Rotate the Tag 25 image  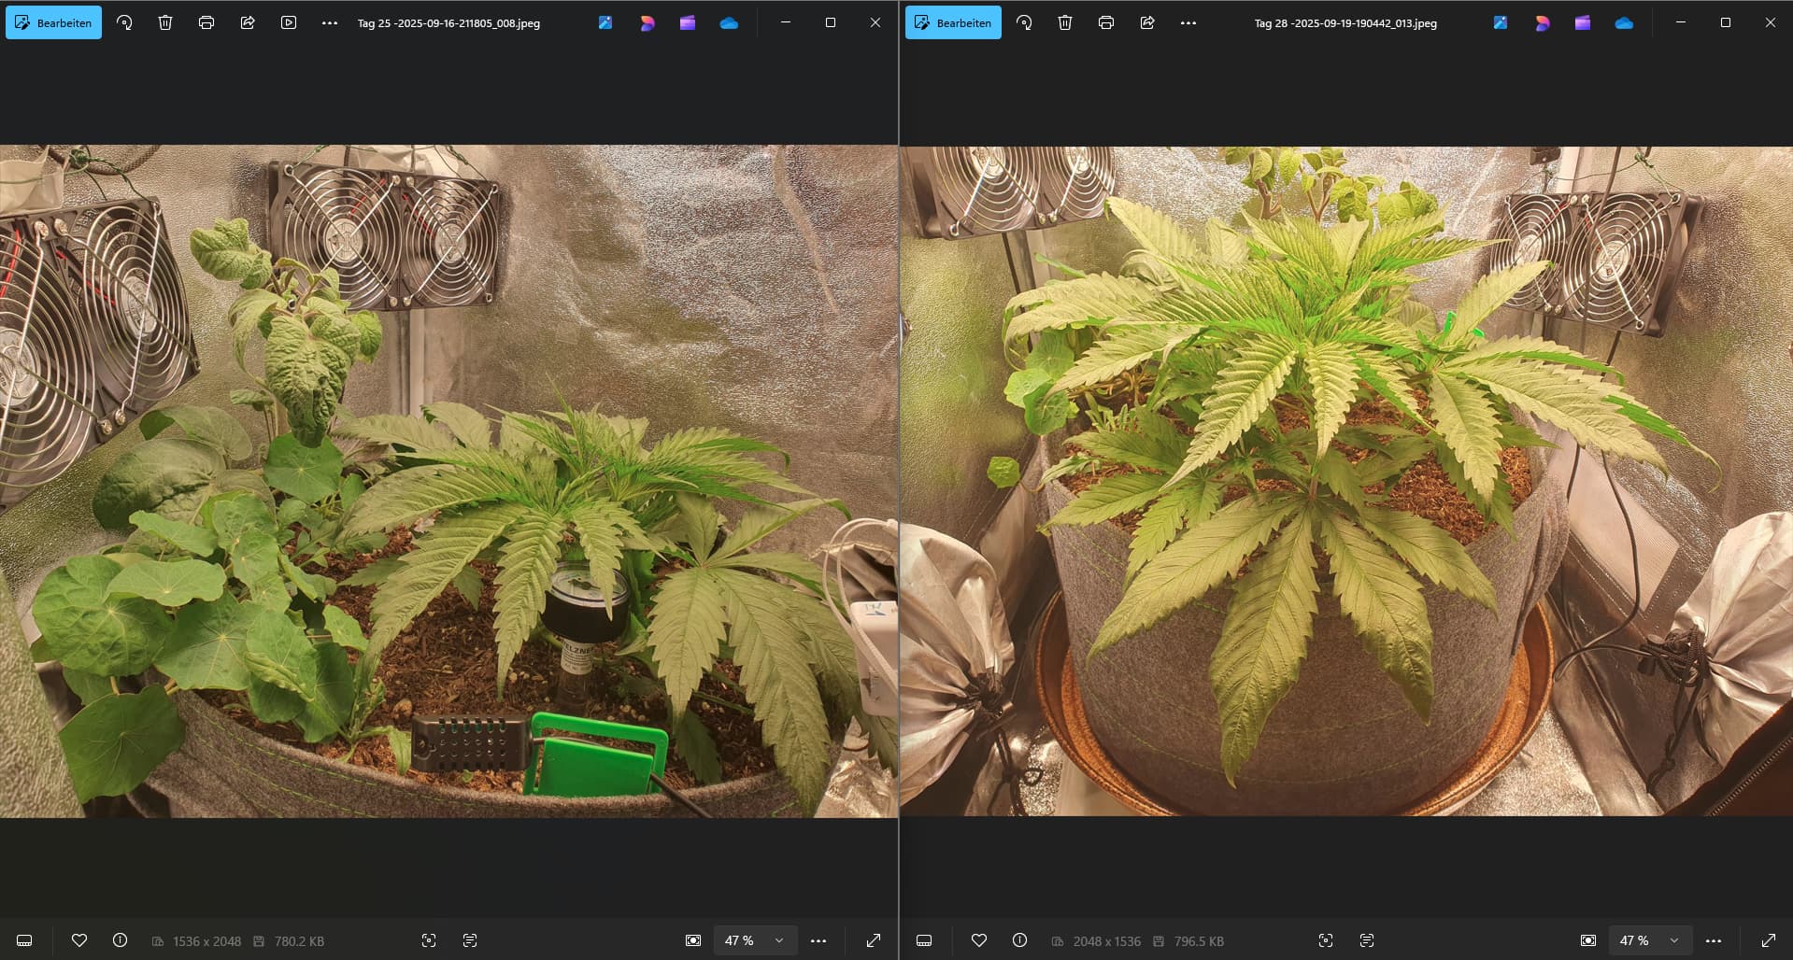(x=124, y=23)
